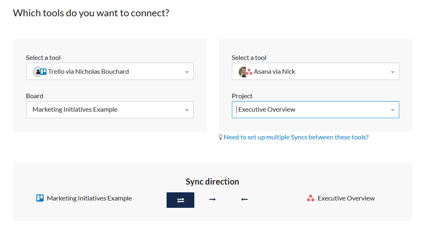The image size is (425, 229).
Task: Expand the Asana via Nick dropdown arrow
Action: (x=392, y=72)
